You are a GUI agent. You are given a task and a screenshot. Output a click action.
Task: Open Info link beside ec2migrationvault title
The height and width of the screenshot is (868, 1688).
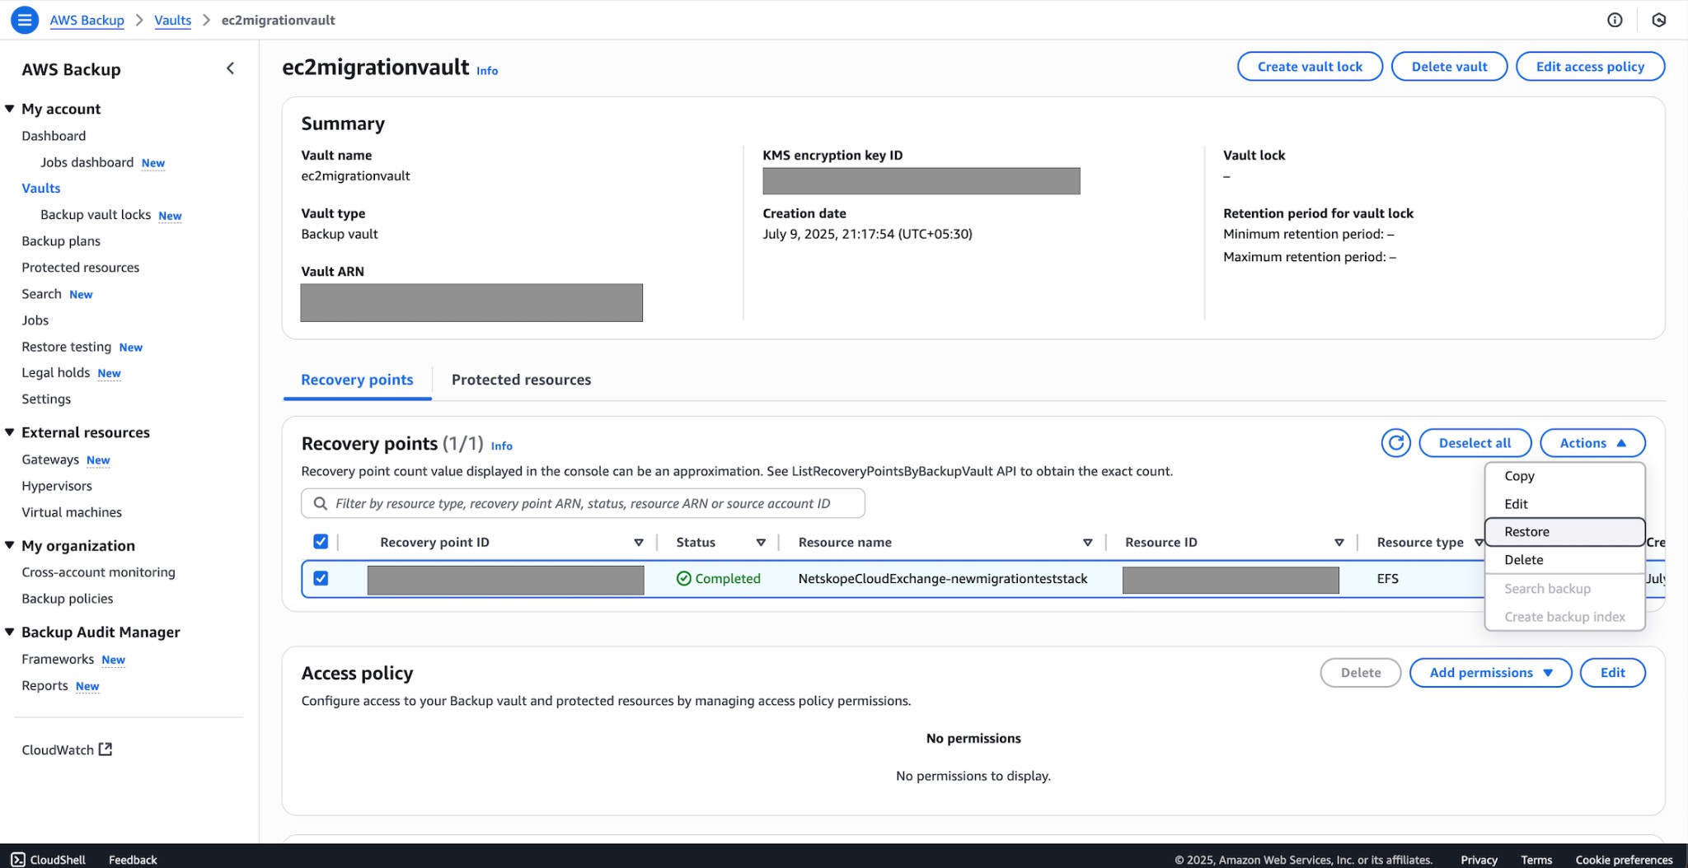click(x=487, y=71)
